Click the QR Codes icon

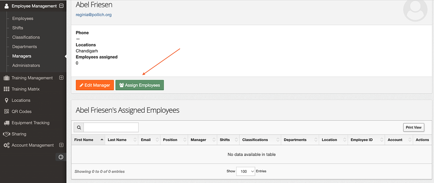tap(6, 112)
